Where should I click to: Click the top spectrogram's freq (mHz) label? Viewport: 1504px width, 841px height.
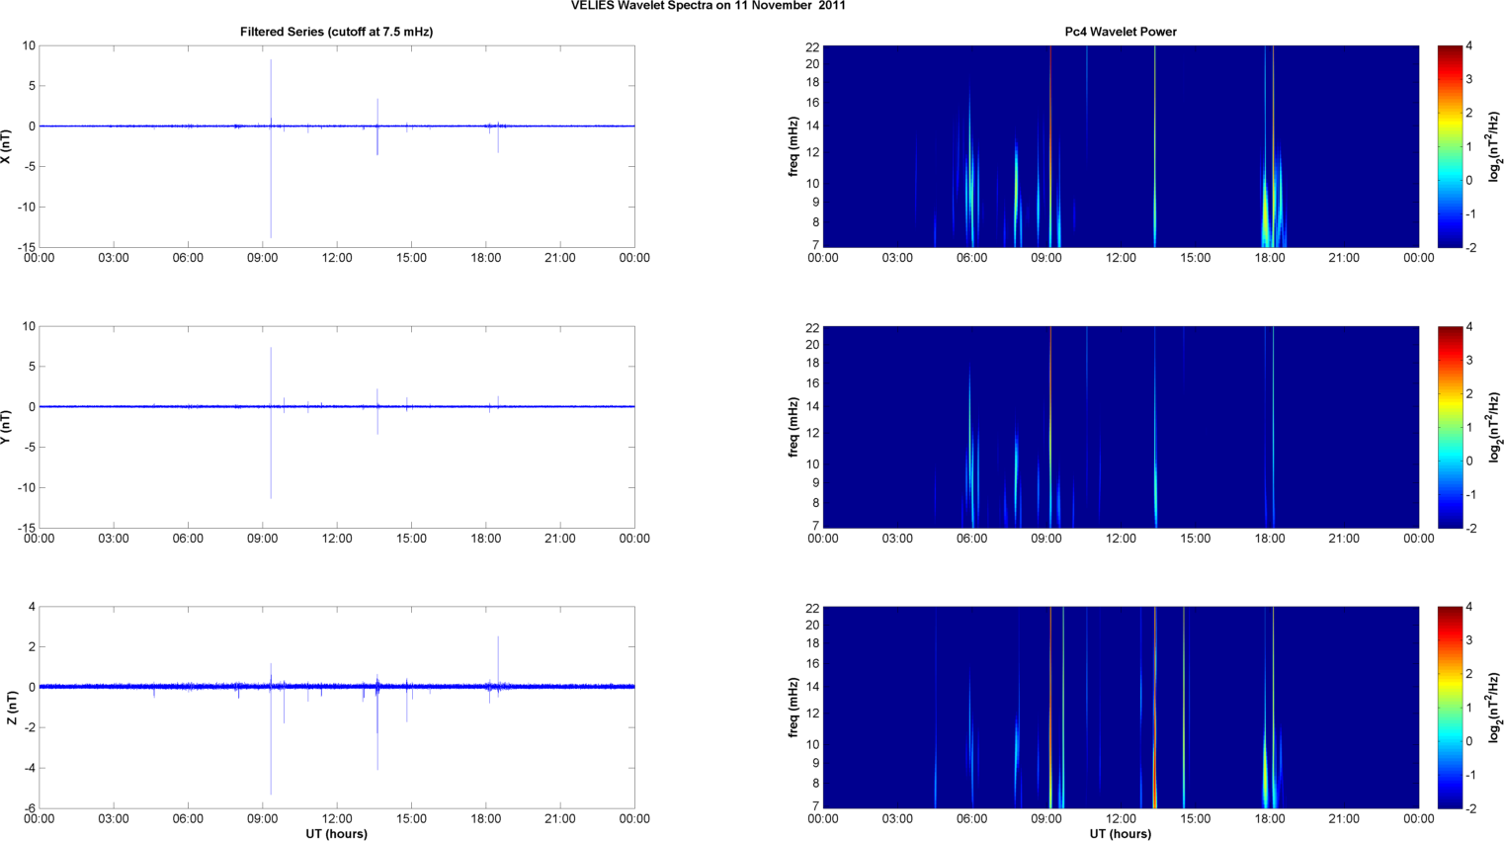(x=794, y=146)
